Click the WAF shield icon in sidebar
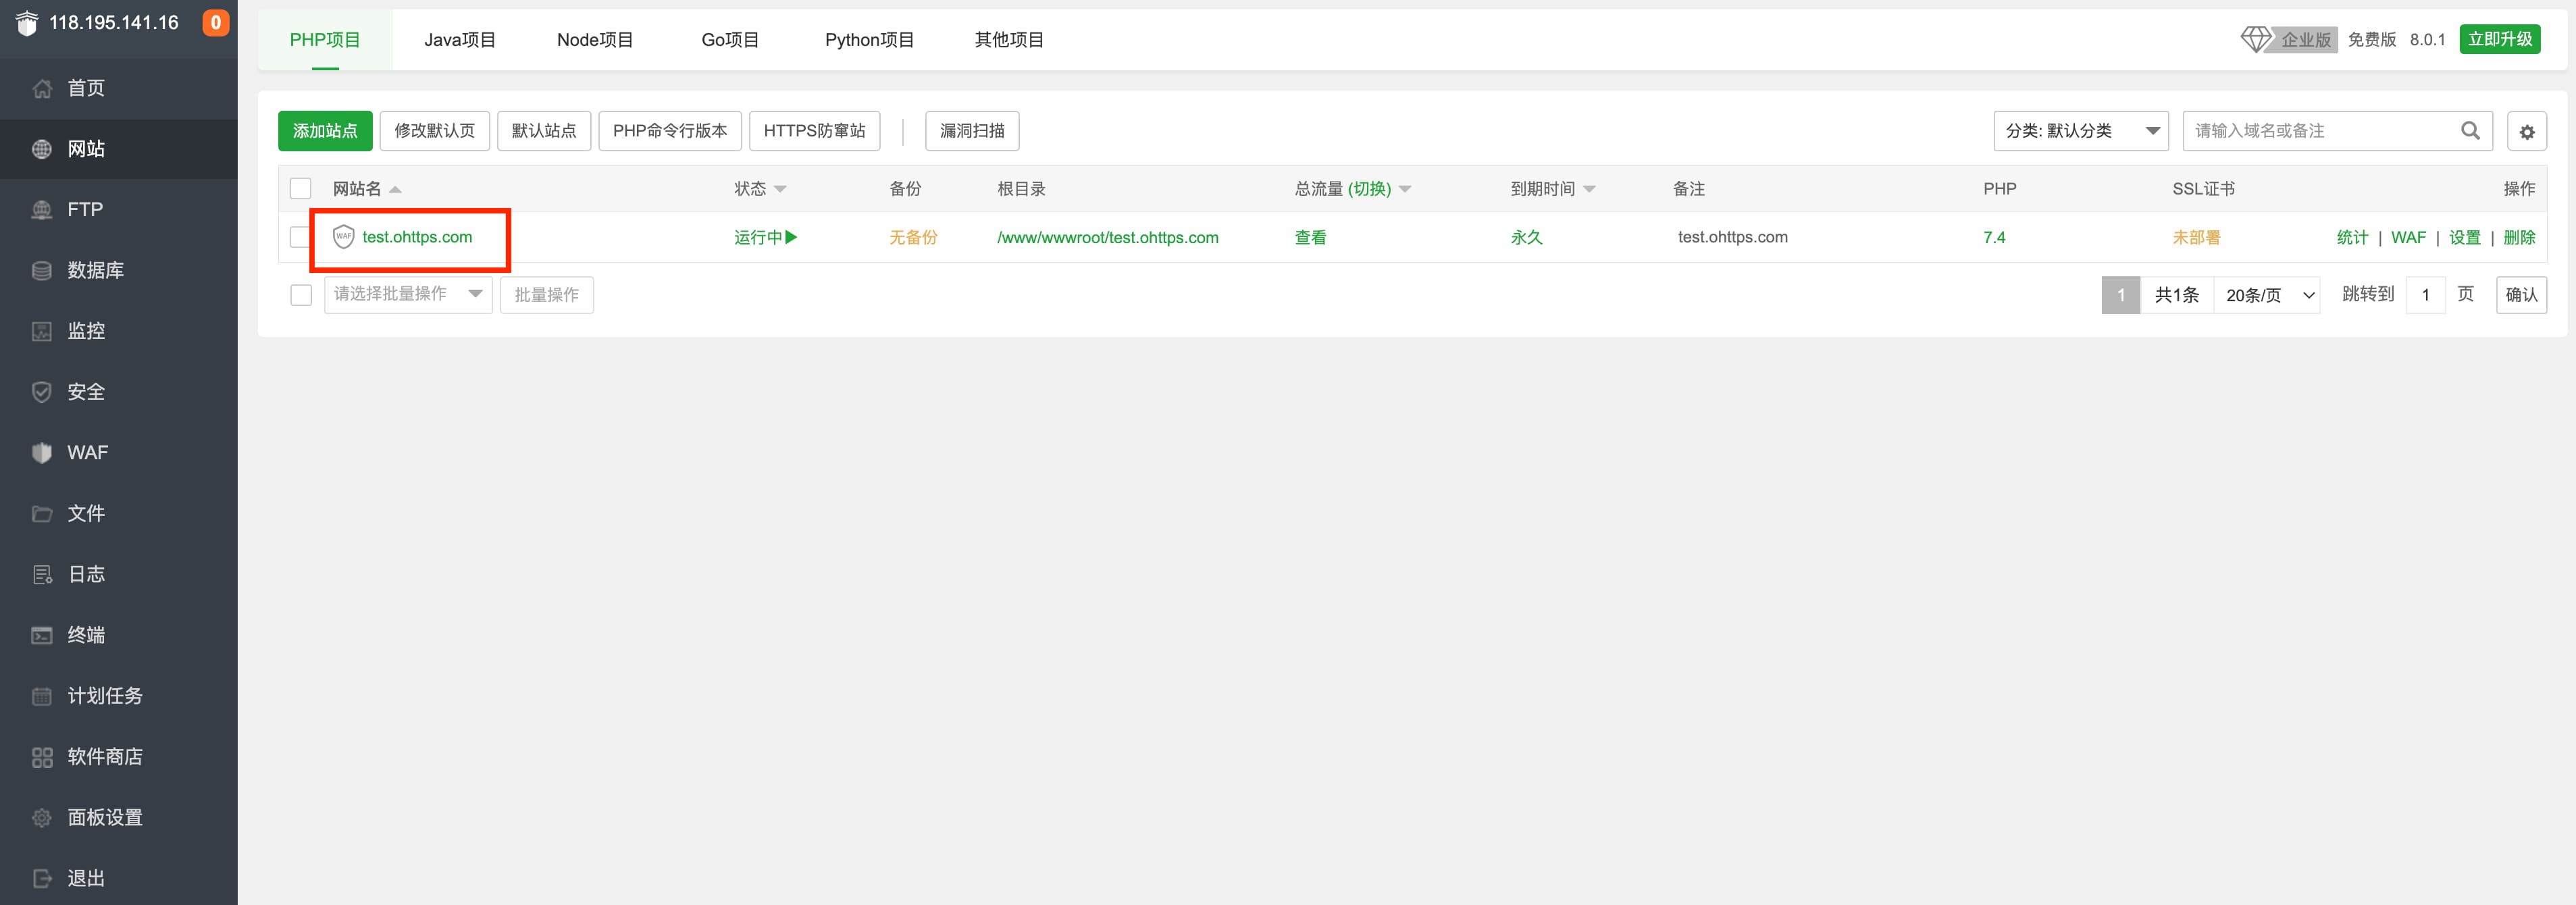This screenshot has width=2576, height=905. pos(42,453)
